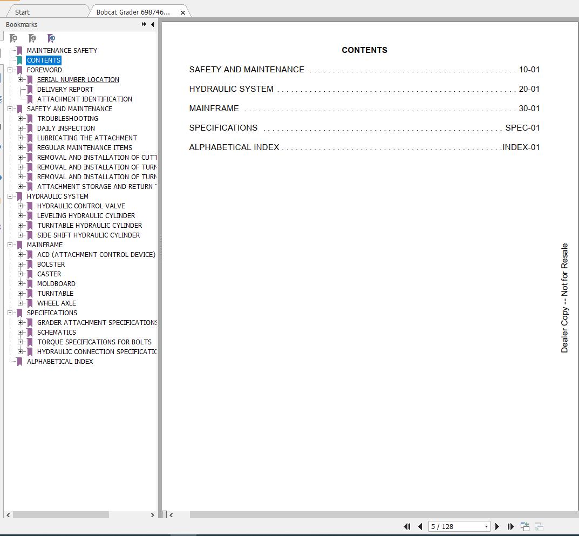This screenshot has width=579, height=536.
Task: Click document scrollbar left arrow
Action: [171, 514]
